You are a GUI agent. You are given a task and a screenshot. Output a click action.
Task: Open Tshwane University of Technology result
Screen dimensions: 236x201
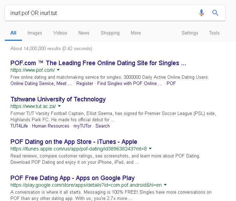tap(58, 99)
